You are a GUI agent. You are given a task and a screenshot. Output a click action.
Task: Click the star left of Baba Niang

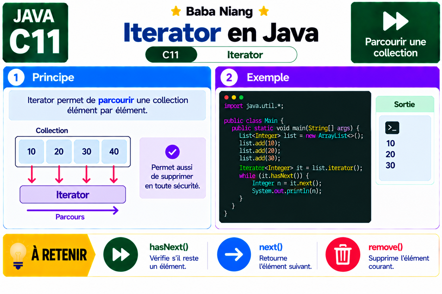tap(176, 11)
